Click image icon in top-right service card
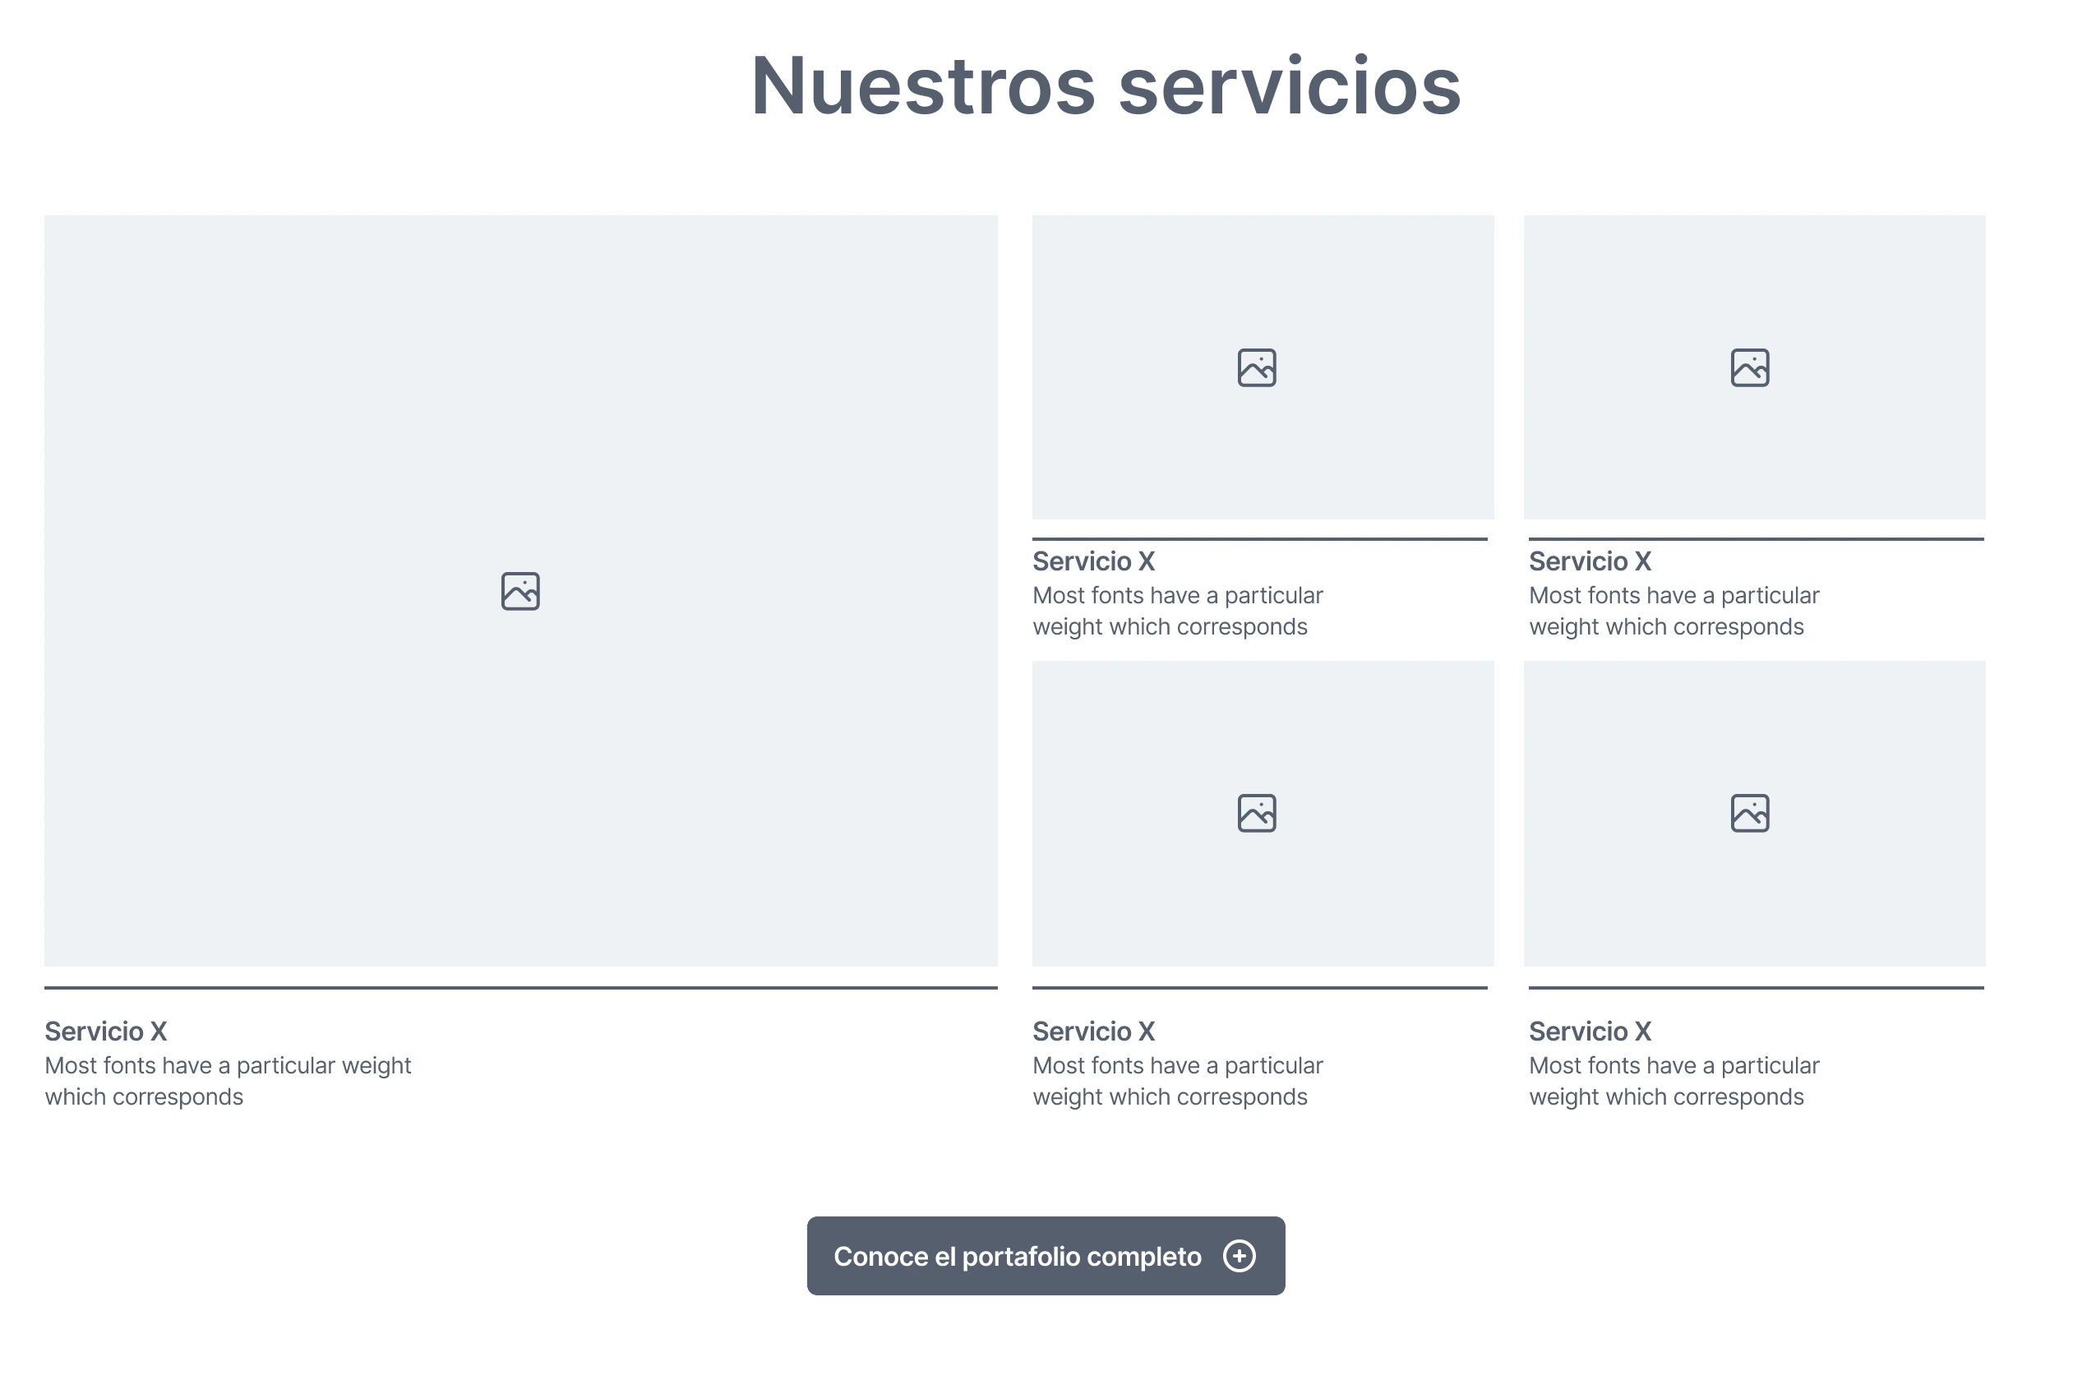The width and height of the screenshot is (2096, 1380). [1750, 368]
